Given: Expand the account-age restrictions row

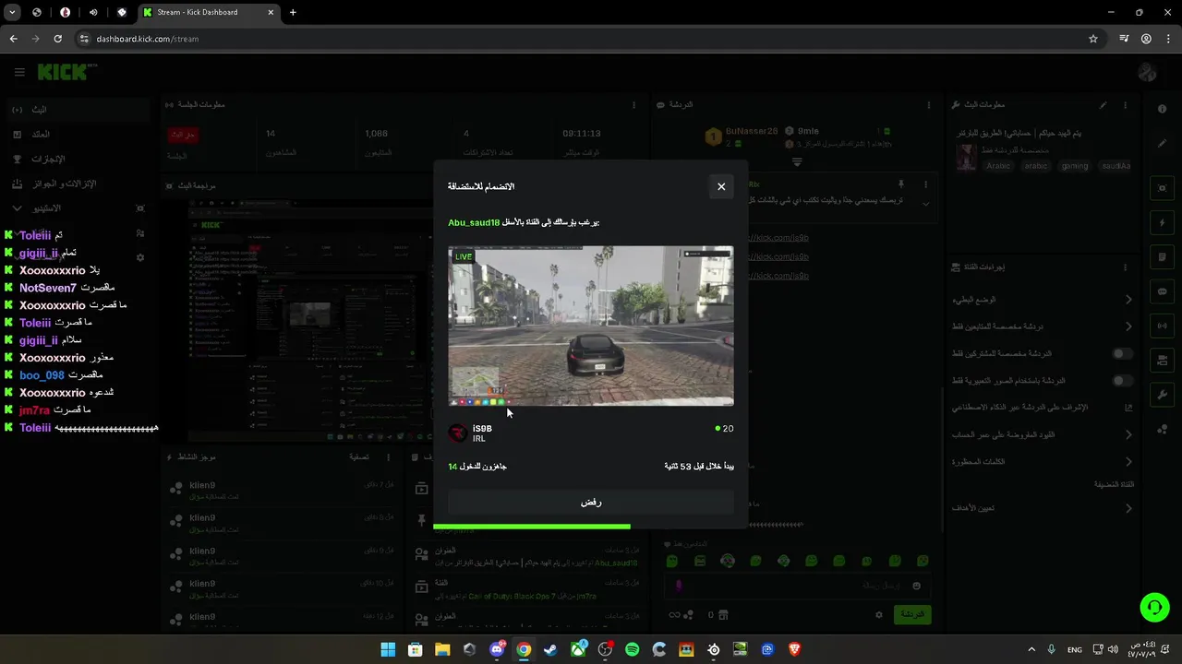Looking at the screenshot, I should coord(1043,434).
